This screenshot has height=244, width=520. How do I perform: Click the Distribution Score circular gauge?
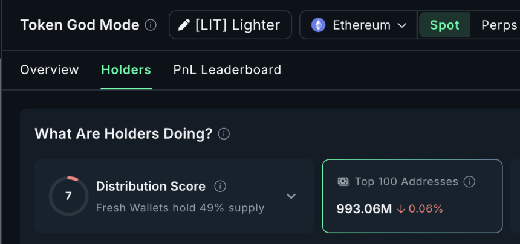68,196
